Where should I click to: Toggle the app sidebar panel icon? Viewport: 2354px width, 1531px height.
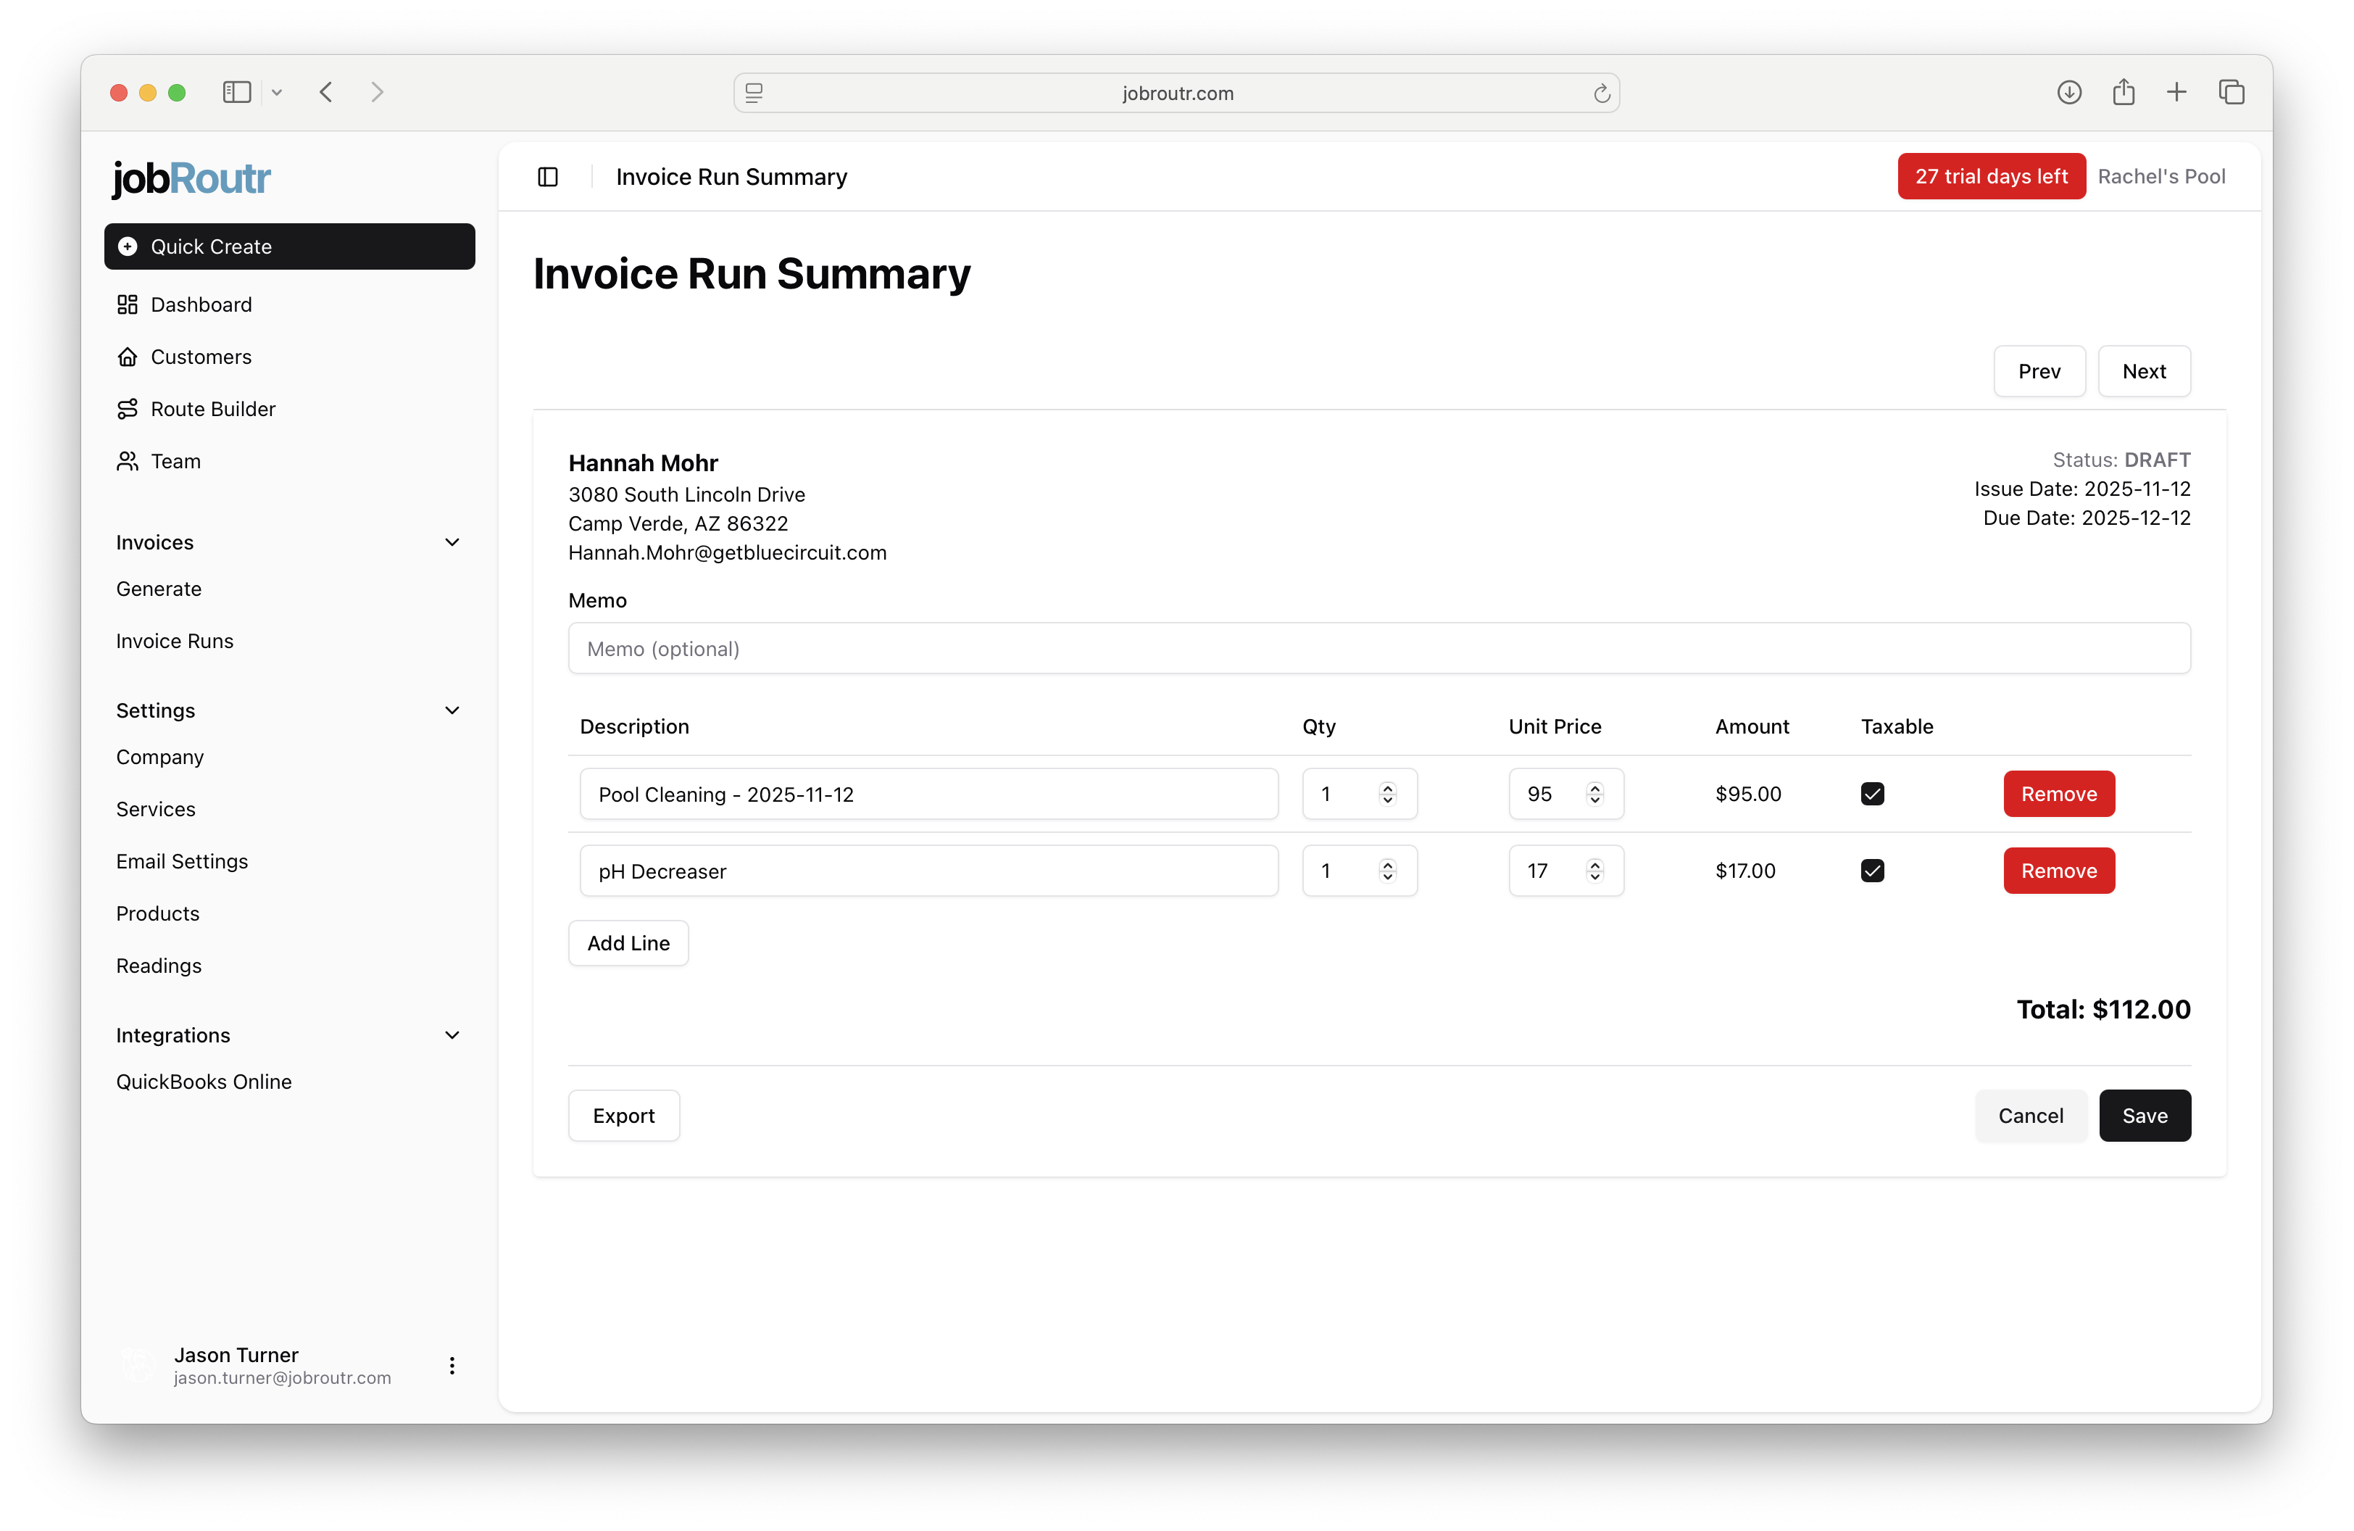547,177
